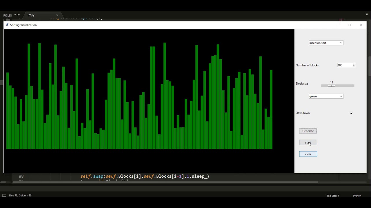This screenshot has width=371, height=208.
Task: Open the insertion sort algorithm dropdown
Action: [x=326, y=43]
